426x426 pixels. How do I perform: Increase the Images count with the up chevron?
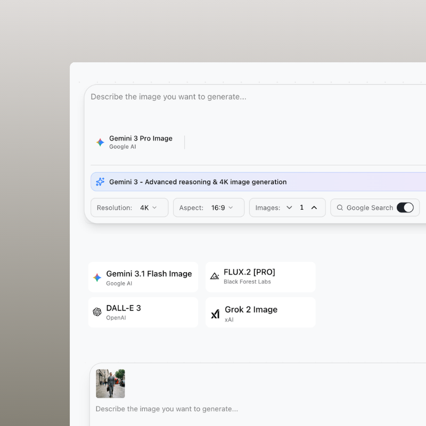[x=314, y=208]
